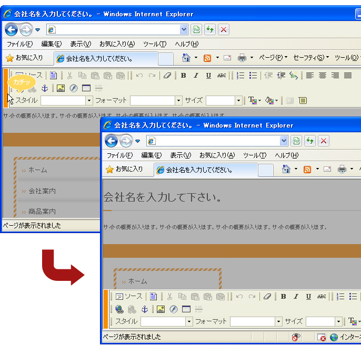Click justify alignment icon in back window editor

tap(348, 76)
